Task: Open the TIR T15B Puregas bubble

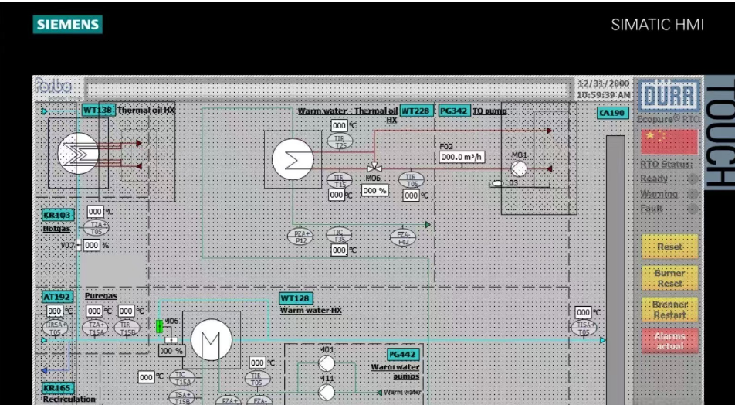Action: 127,328
